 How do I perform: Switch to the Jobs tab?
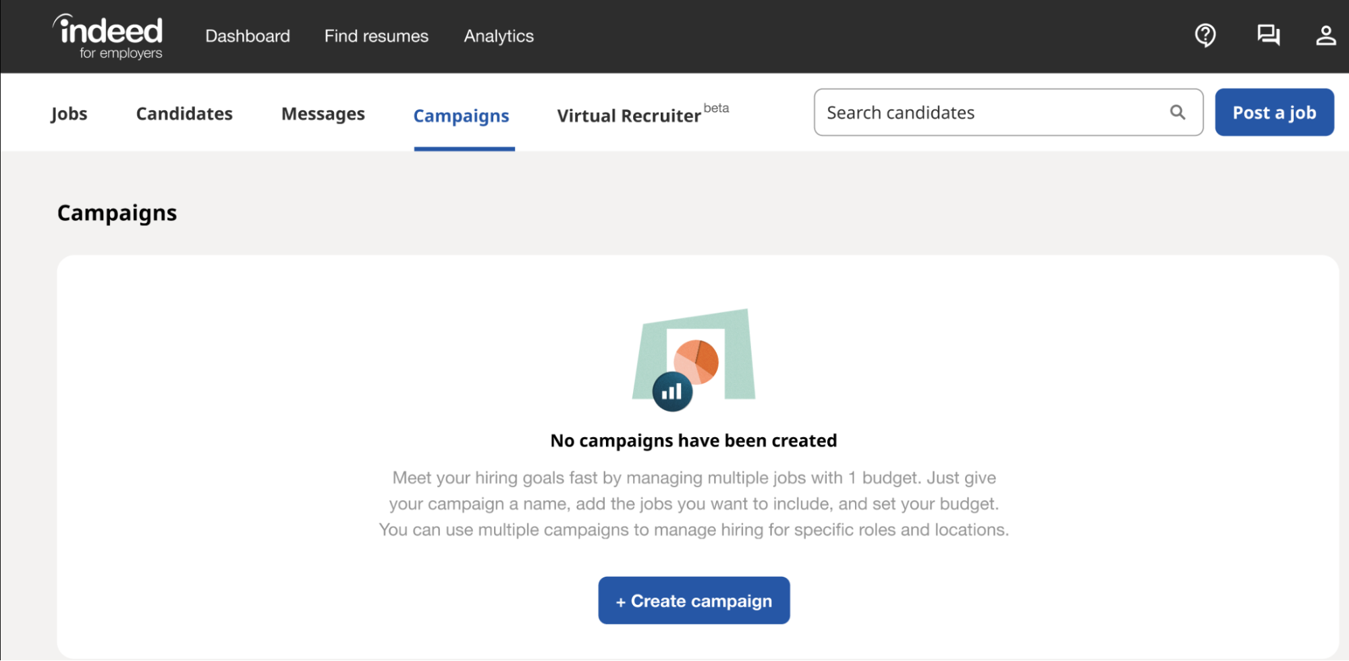[69, 114]
